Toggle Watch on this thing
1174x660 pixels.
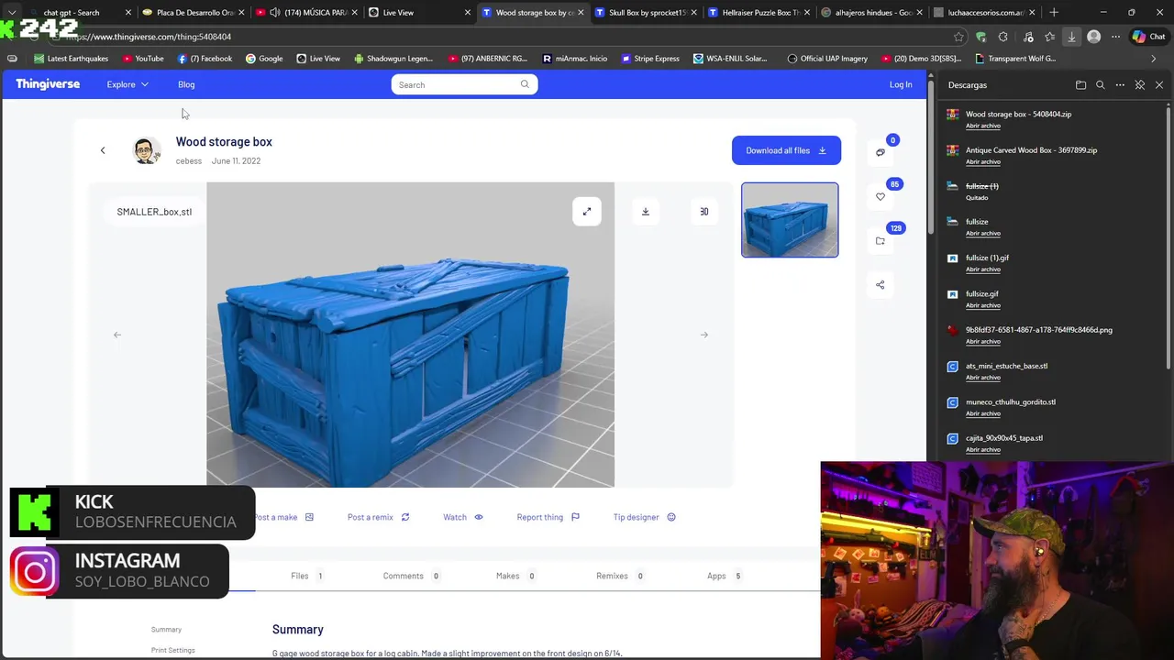463,517
